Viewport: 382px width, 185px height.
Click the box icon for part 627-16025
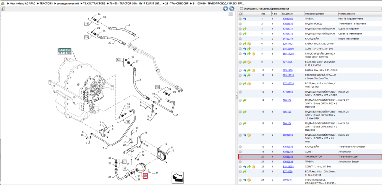[x=249, y=84]
